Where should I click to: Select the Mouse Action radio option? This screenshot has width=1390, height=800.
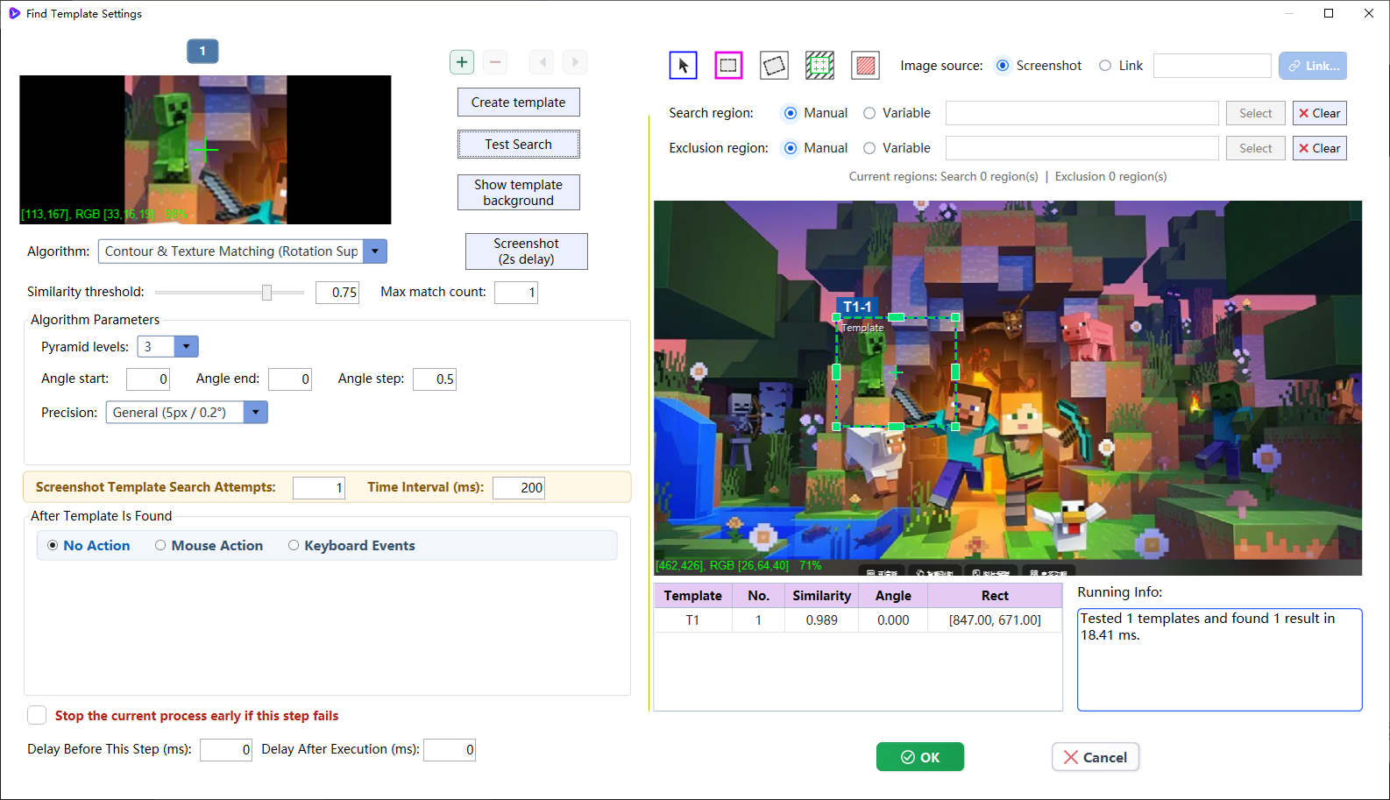tap(209, 546)
